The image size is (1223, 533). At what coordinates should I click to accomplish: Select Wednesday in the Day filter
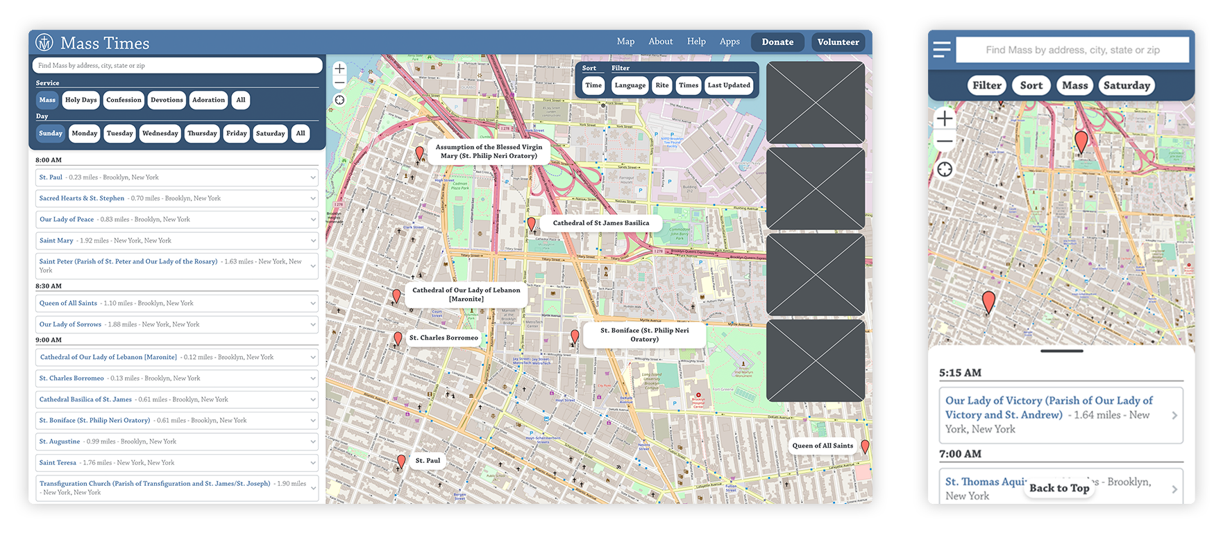(160, 133)
